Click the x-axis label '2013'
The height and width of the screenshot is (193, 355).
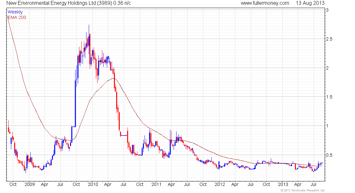283,184
